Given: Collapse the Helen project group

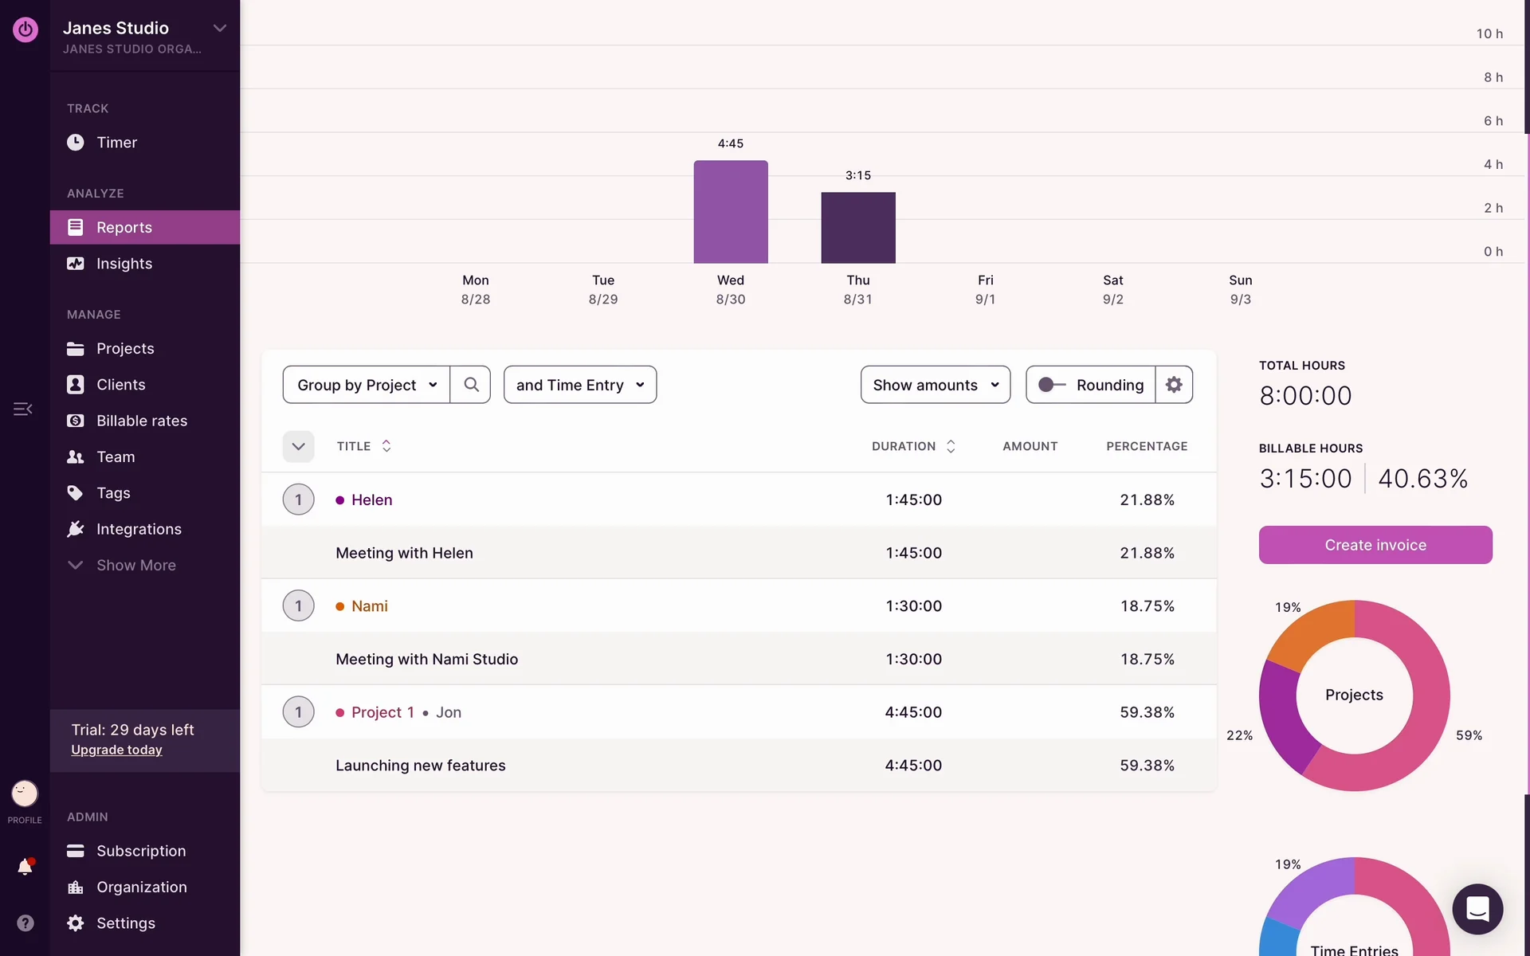Looking at the screenshot, I should click(x=298, y=500).
